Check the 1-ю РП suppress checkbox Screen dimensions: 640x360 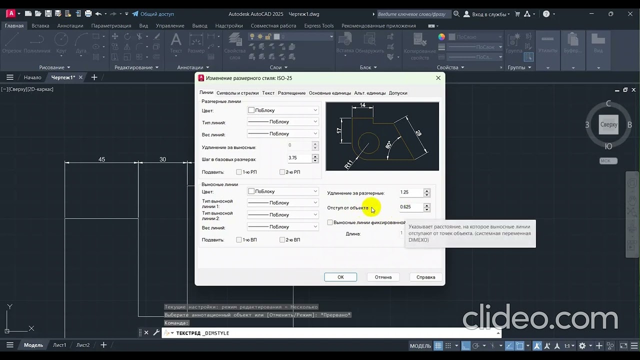click(x=239, y=172)
